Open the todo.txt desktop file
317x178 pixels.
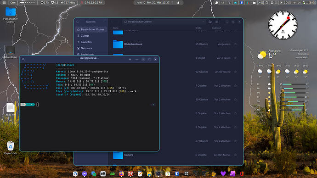[11, 109]
